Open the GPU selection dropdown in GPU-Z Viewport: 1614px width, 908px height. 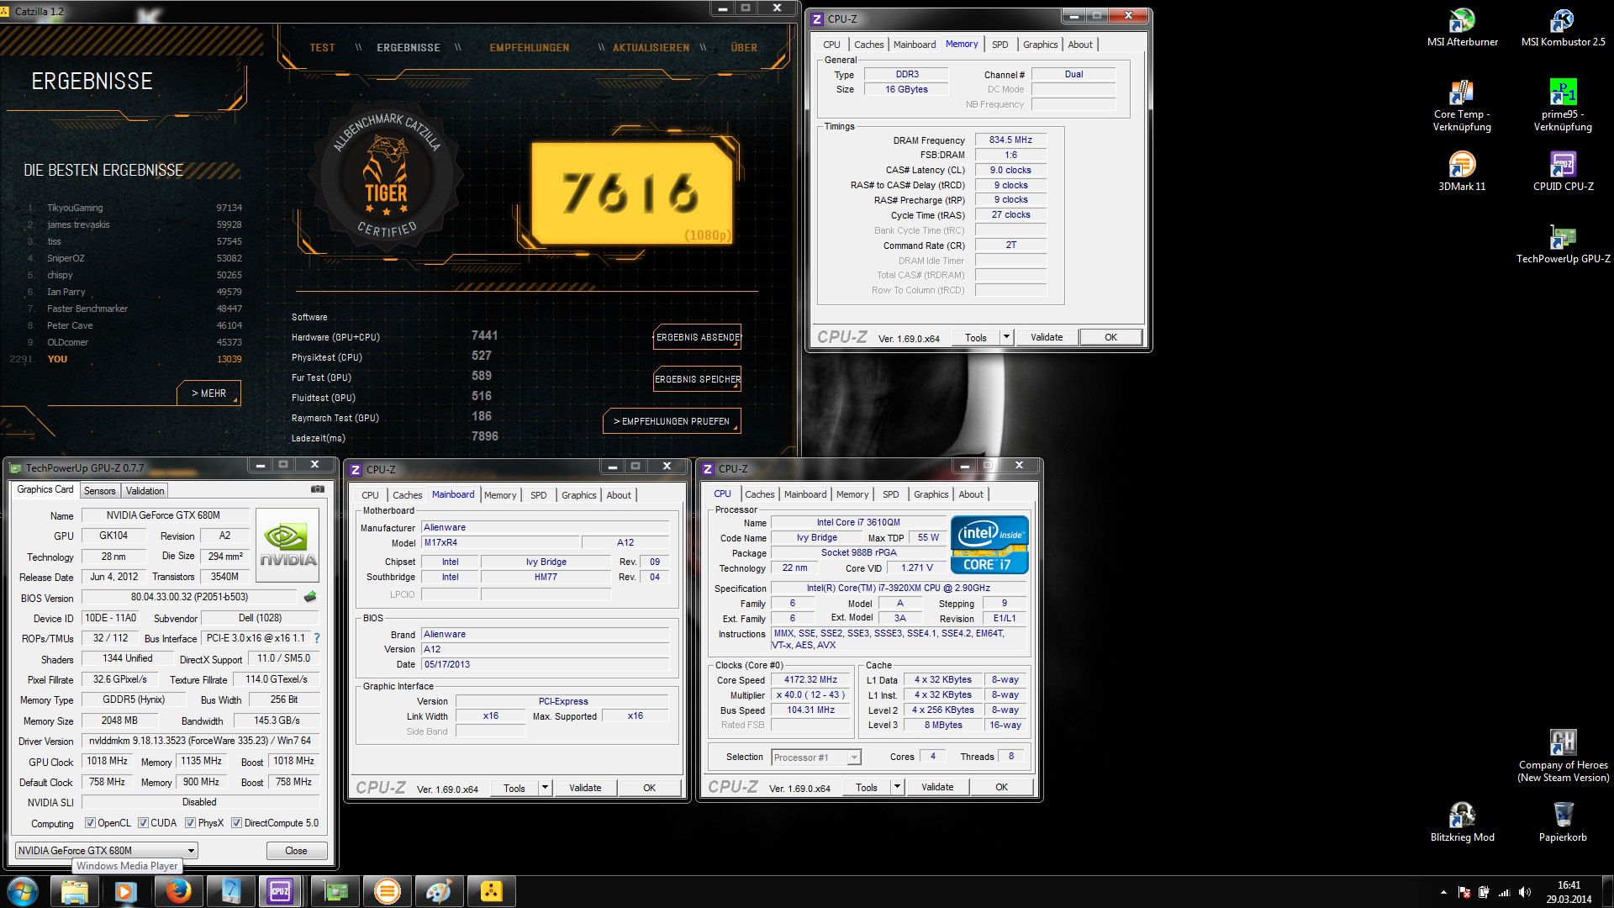tap(107, 851)
